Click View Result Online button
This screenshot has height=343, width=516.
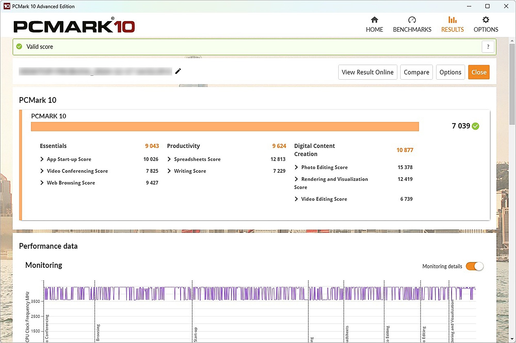pyautogui.click(x=367, y=72)
